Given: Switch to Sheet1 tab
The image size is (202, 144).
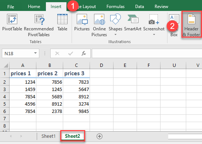Looking at the screenshot, I should click(48, 136).
